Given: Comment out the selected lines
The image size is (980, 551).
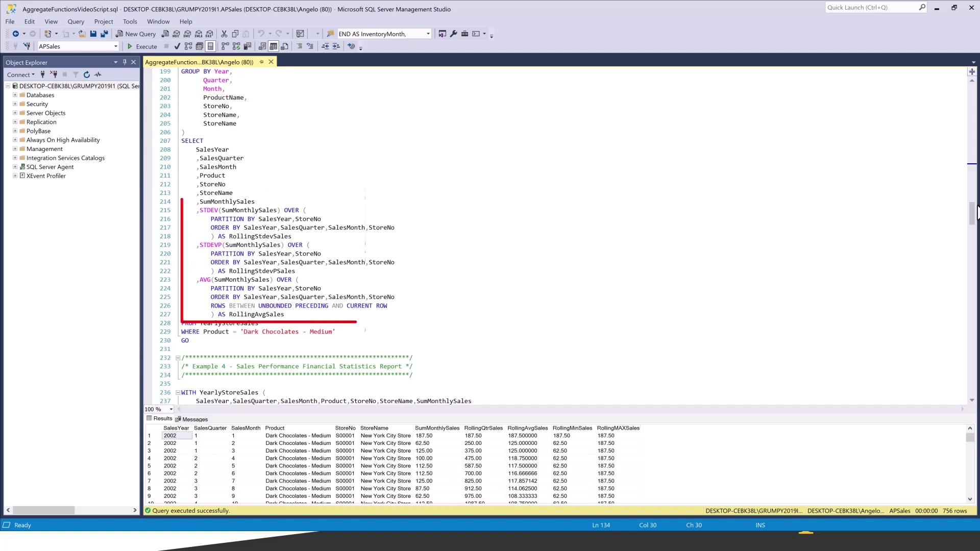Looking at the screenshot, I should [299, 46].
